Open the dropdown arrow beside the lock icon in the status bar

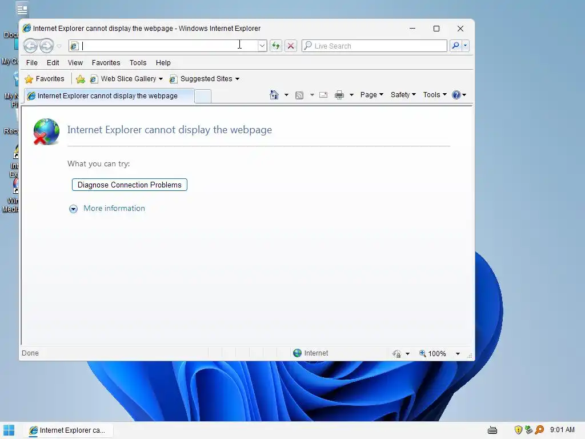[x=407, y=353]
